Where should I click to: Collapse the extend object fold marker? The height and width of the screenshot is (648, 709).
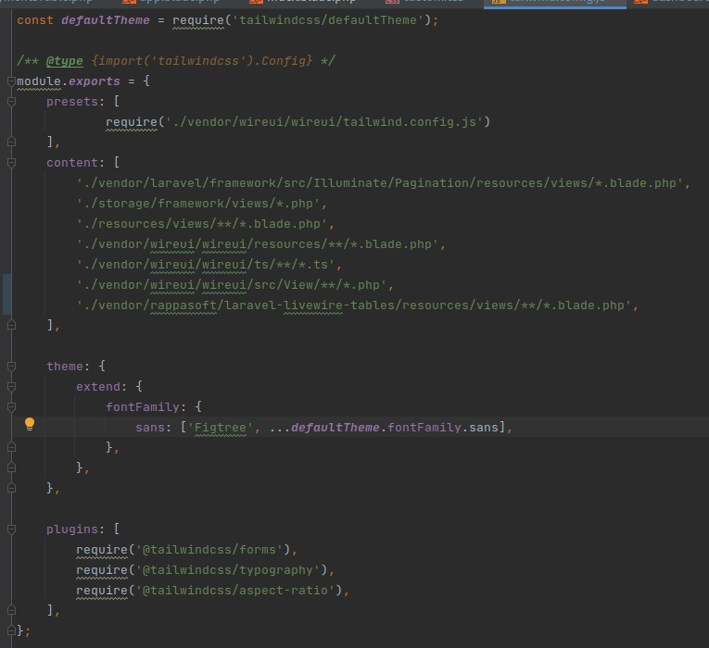[x=12, y=387]
